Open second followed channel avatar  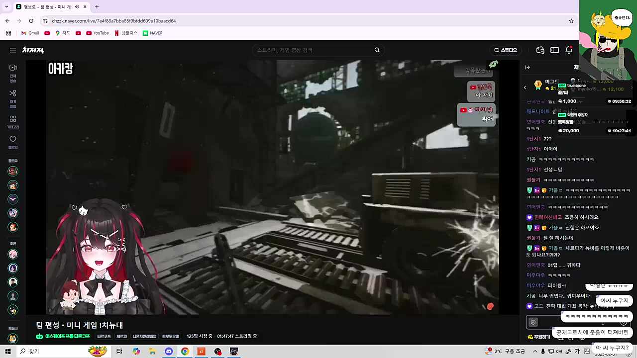coord(13,185)
